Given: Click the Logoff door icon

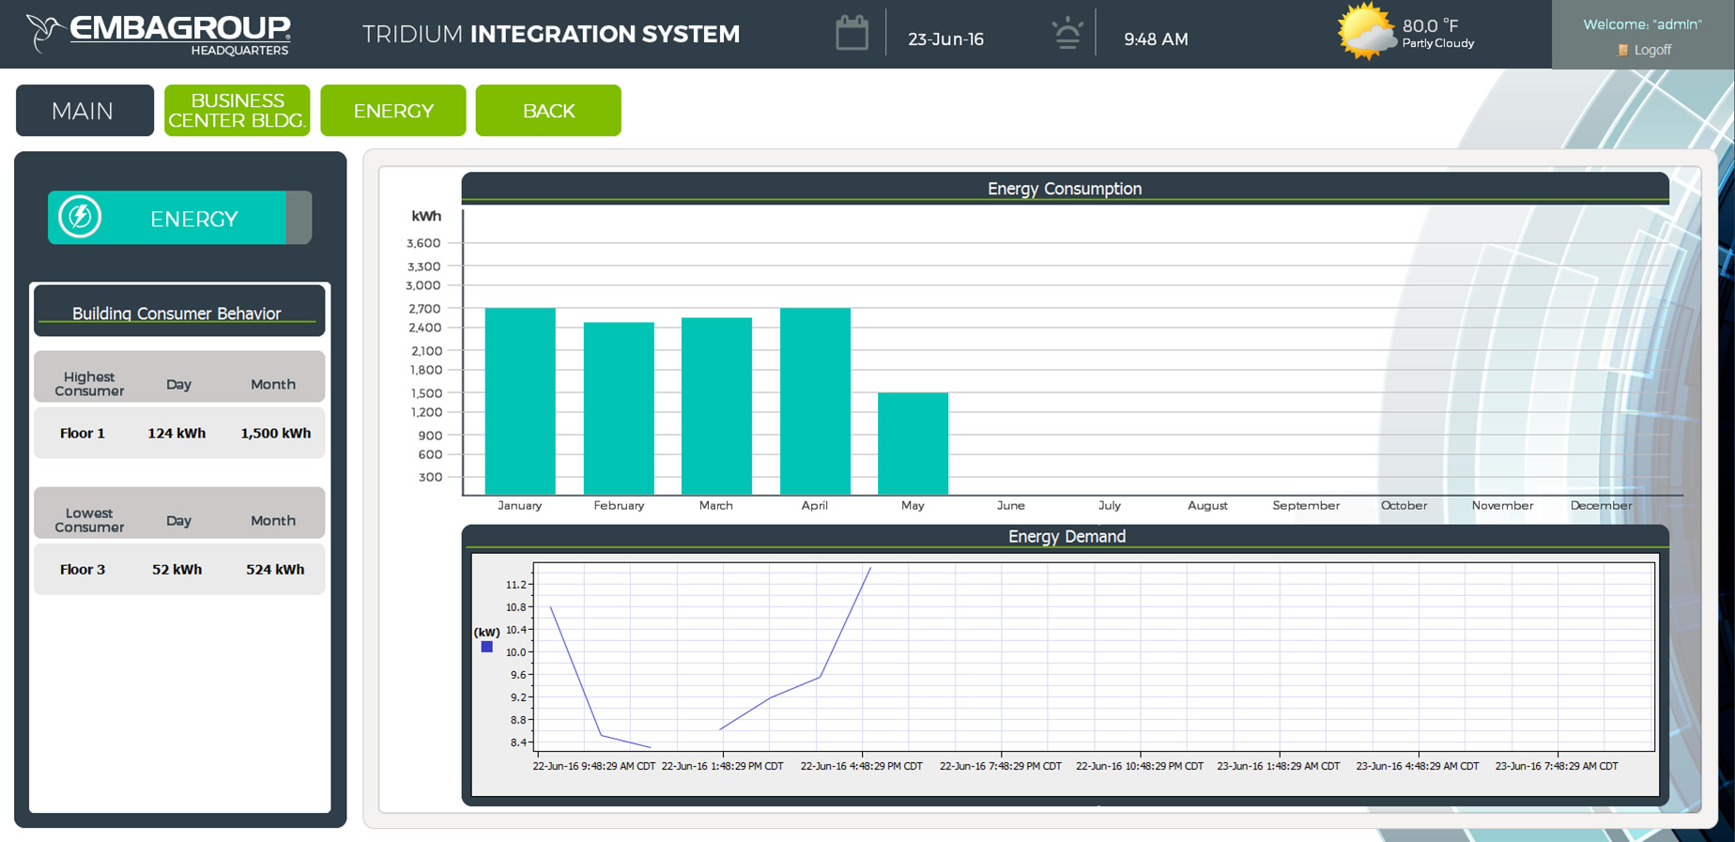Looking at the screenshot, I should (1622, 50).
